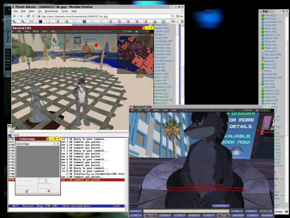Click the Second Life chat input field
290x218 pixels.
186,211
